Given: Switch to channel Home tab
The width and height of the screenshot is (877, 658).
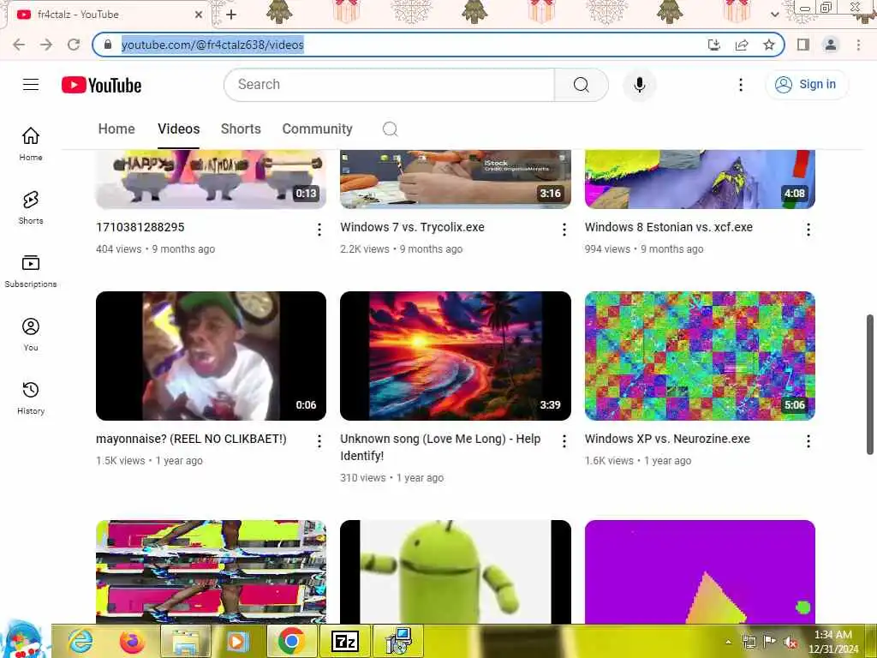Looking at the screenshot, I should coord(116,129).
